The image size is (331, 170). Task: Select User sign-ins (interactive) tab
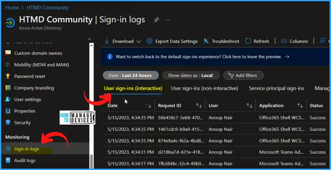point(133,88)
